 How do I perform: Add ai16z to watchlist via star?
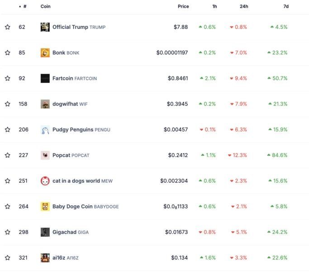[x=8, y=257]
